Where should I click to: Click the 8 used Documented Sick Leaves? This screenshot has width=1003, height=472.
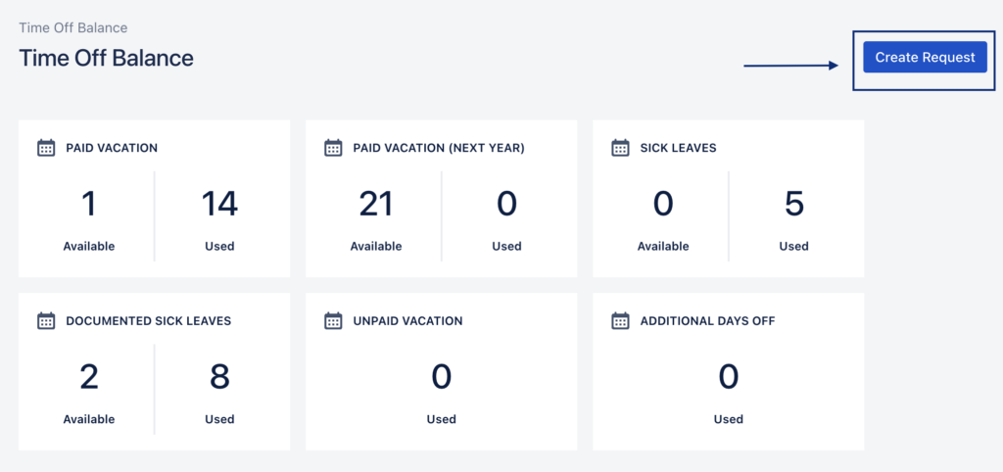[219, 377]
